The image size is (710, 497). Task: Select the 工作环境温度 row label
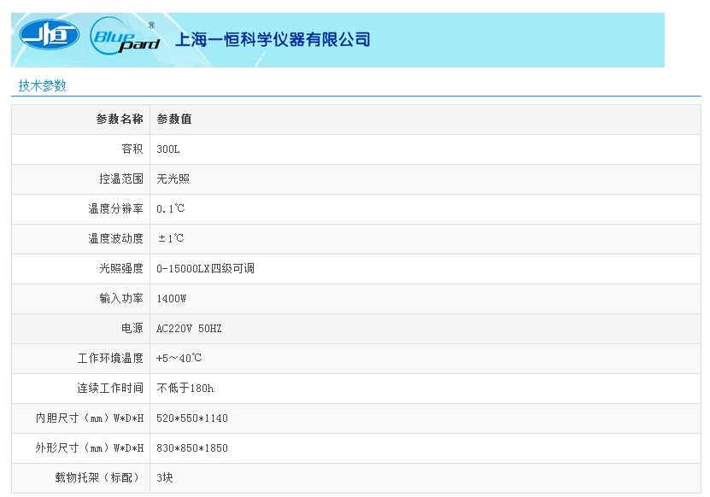coord(110,359)
